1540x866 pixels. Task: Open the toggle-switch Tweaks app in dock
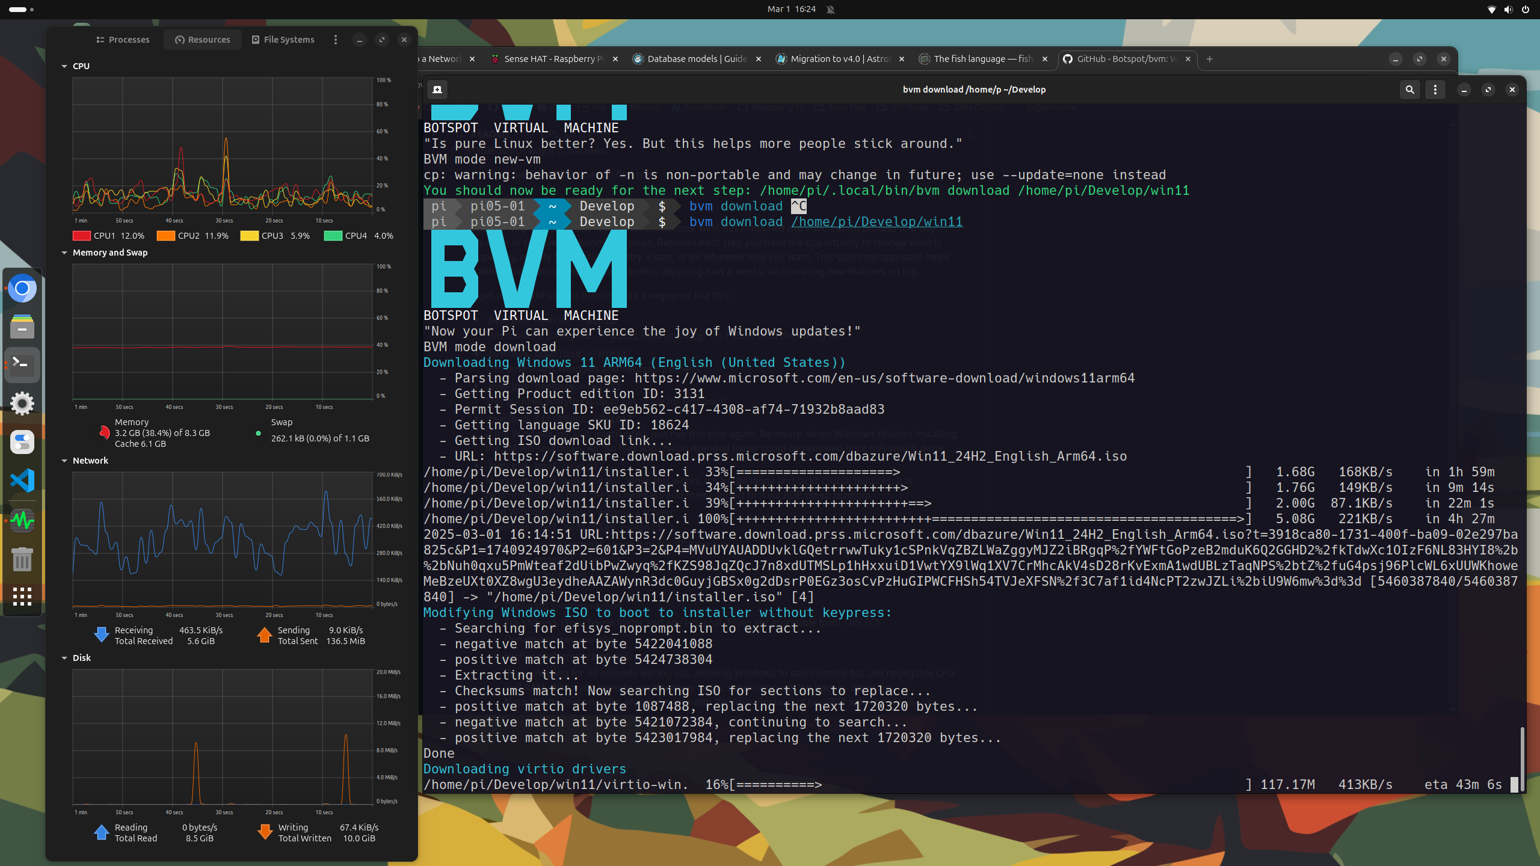coord(22,442)
